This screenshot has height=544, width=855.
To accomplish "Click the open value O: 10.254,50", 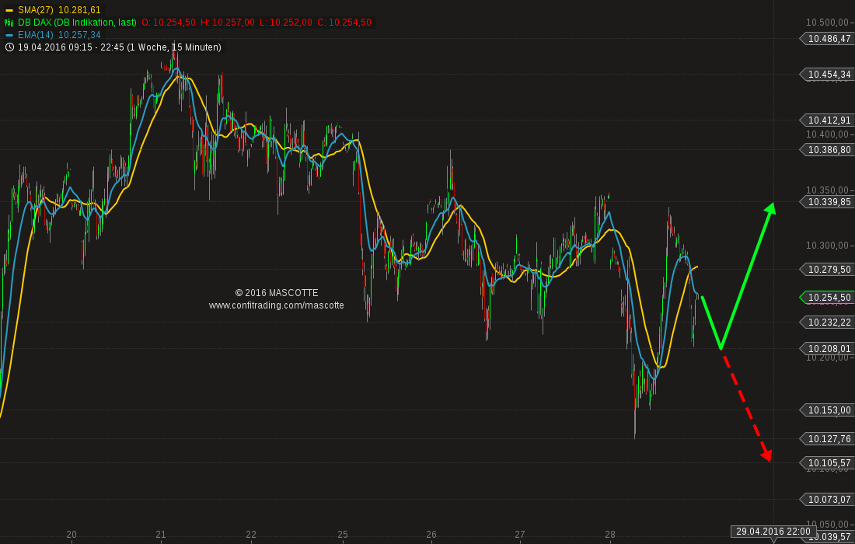I will [x=169, y=23].
